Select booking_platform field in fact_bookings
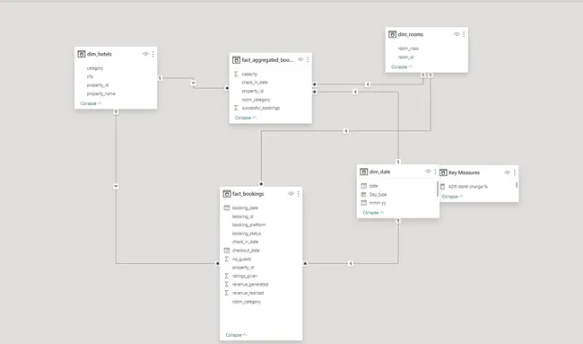The image size is (583, 344). pyautogui.click(x=248, y=225)
